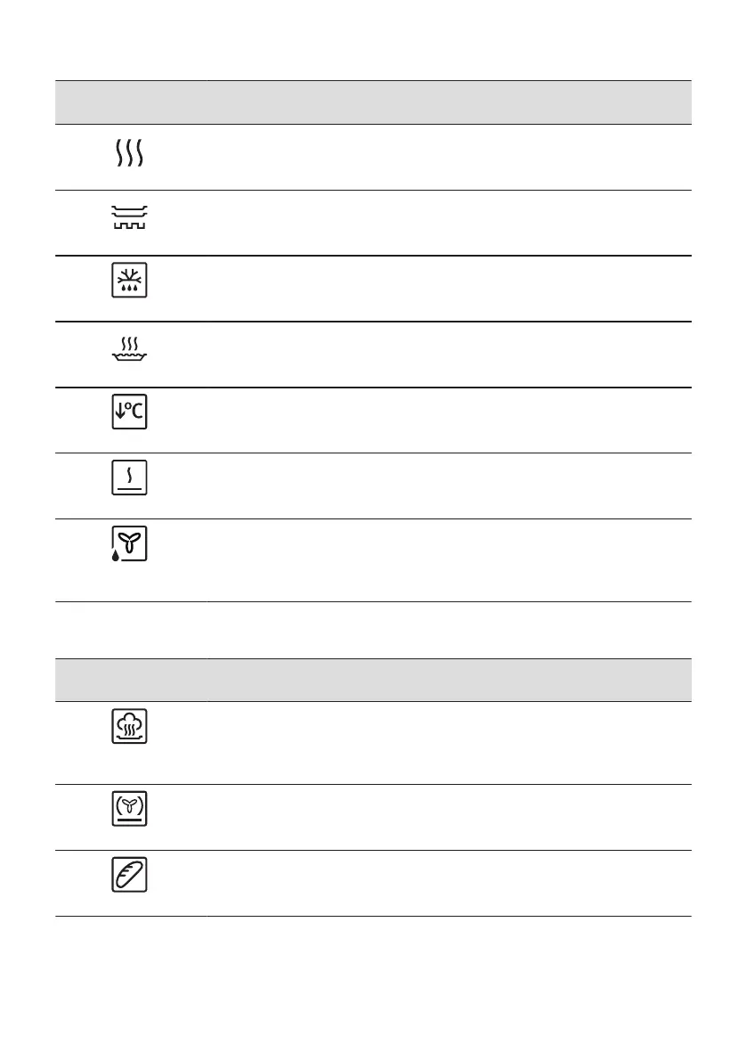Click the three wavy heat lines icon
Image resolution: width=747 pixels, height=1061 pixels.
tap(130, 157)
